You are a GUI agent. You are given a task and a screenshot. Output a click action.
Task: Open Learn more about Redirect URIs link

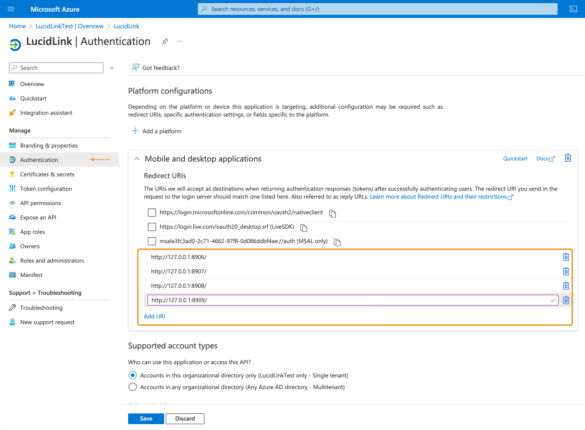pyautogui.click(x=442, y=197)
